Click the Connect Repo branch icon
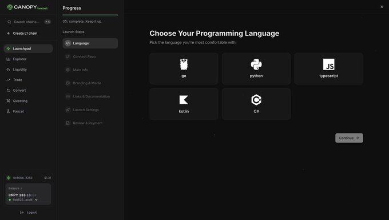The height and width of the screenshot is (220, 389). (x=68, y=56)
